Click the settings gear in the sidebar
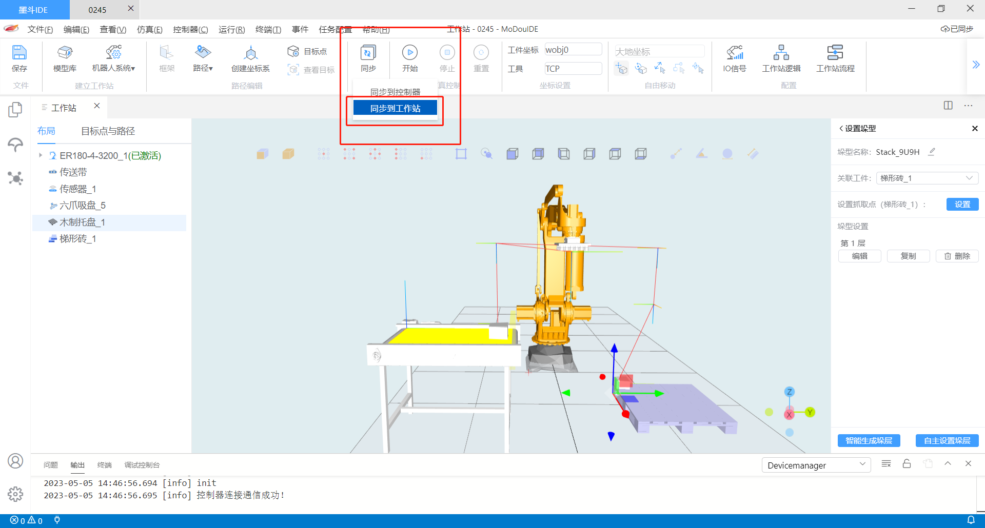This screenshot has width=985, height=528. tap(15, 494)
